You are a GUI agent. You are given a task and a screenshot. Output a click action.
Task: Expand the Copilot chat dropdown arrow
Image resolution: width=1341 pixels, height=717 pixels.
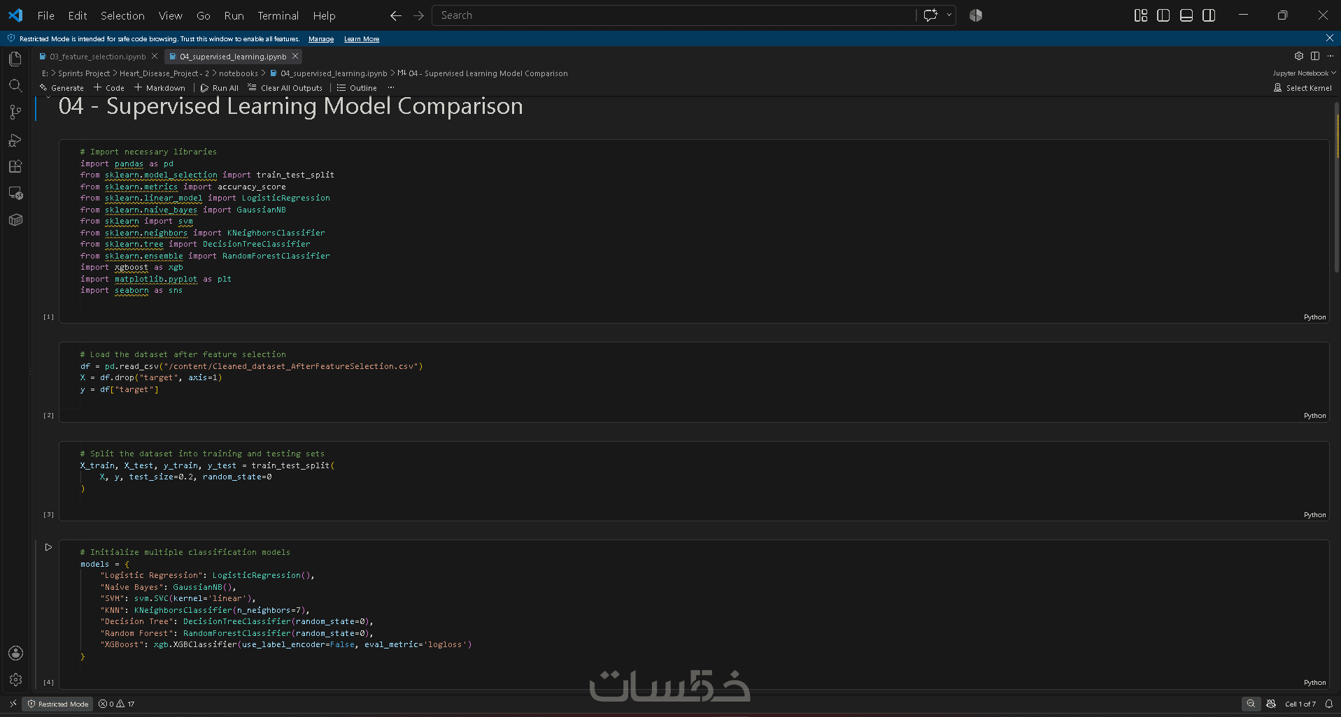(949, 15)
